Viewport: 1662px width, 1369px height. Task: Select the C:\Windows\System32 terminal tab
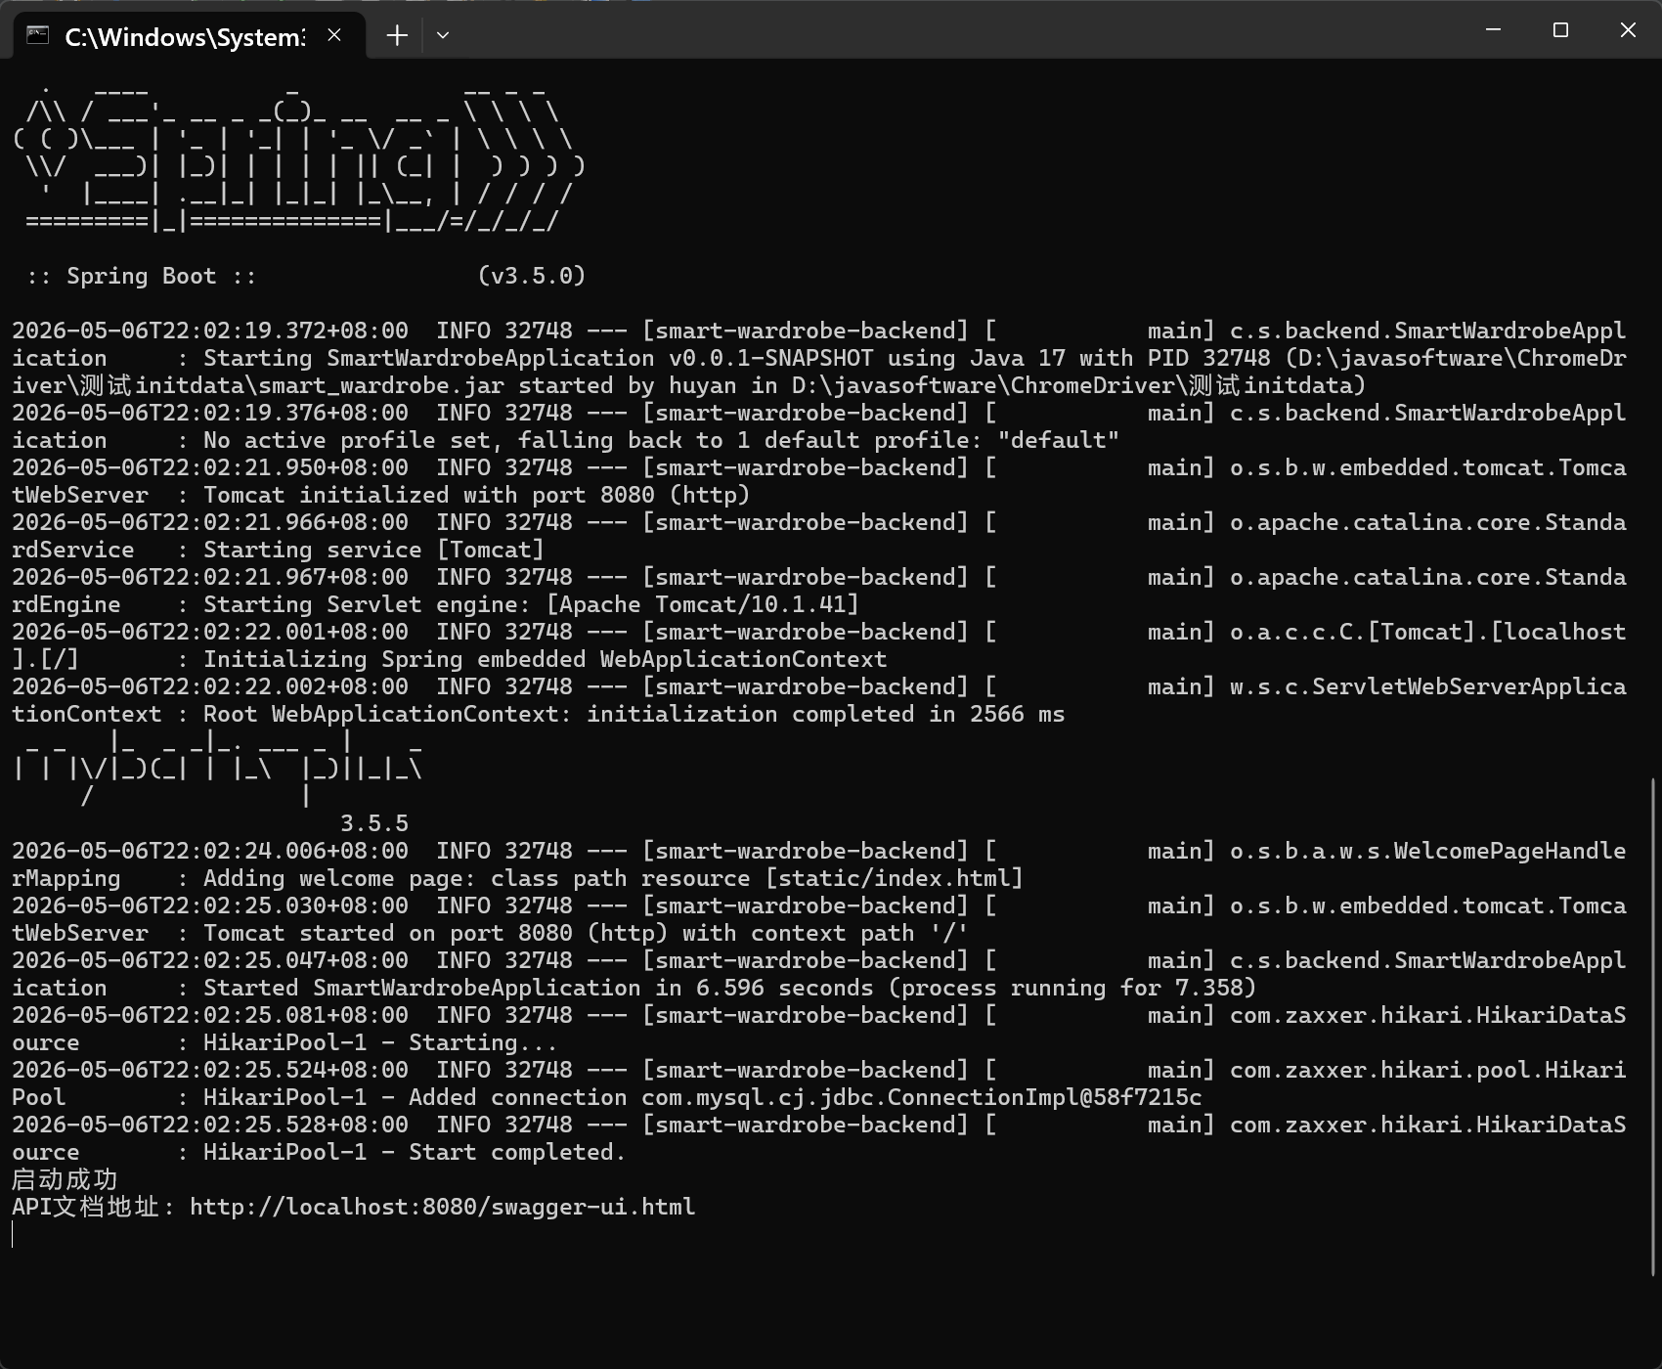[190, 36]
